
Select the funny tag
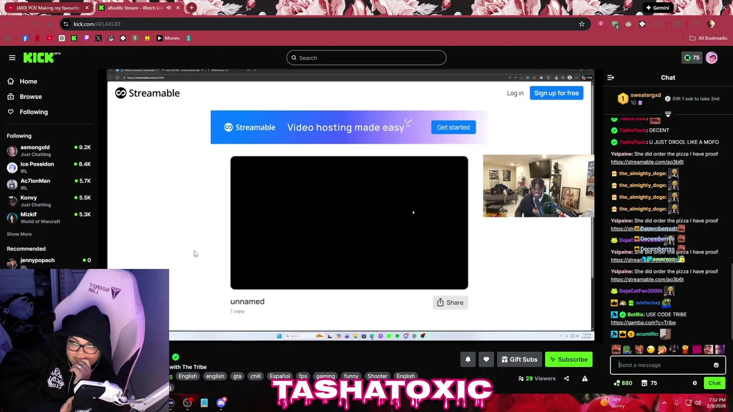click(351, 377)
